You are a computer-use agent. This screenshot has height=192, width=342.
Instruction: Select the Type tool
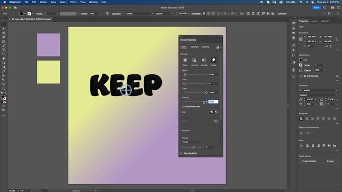pyautogui.click(x=4, y=50)
